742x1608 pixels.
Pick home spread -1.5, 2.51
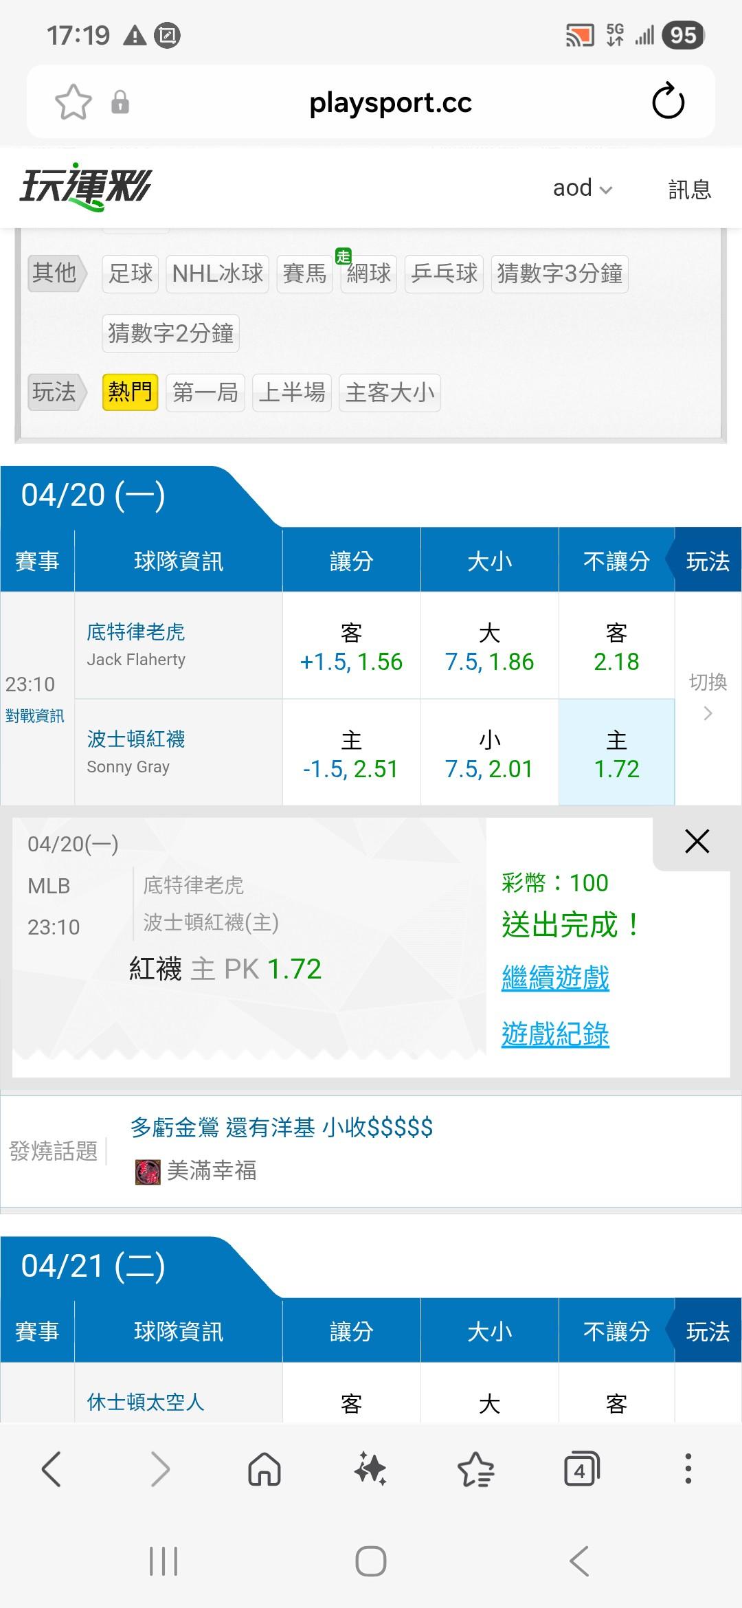(x=351, y=752)
